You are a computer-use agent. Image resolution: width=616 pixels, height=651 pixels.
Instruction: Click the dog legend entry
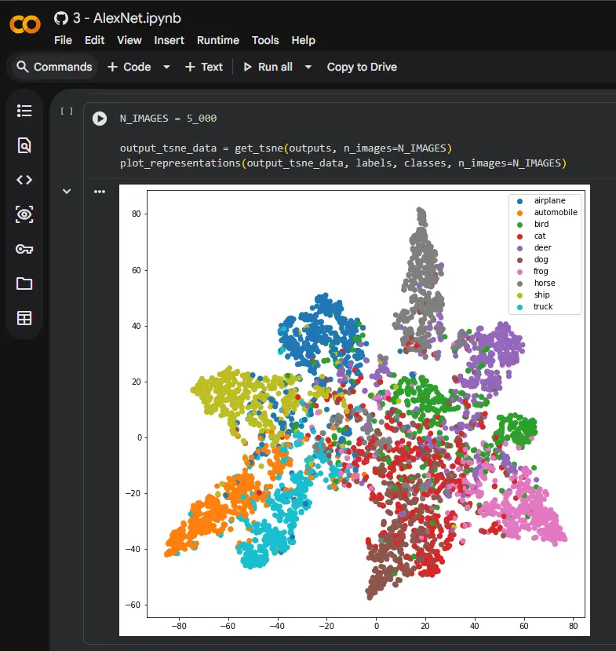(x=532, y=259)
